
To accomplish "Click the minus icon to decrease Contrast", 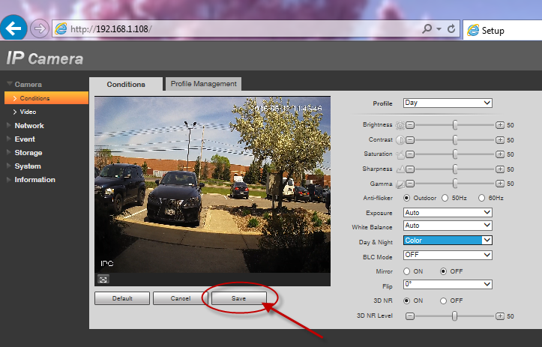I will pos(410,140).
